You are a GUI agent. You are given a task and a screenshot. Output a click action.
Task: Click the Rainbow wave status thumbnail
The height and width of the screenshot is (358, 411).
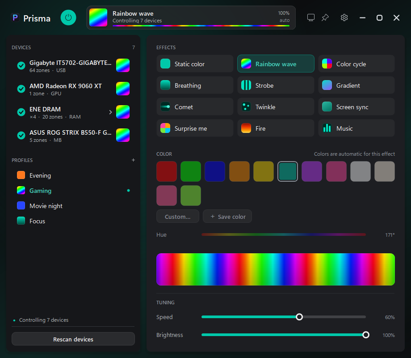click(x=98, y=17)
